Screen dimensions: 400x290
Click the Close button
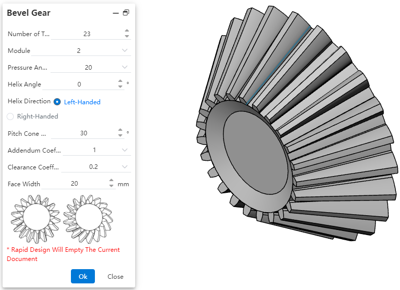[x=115, y=277]
